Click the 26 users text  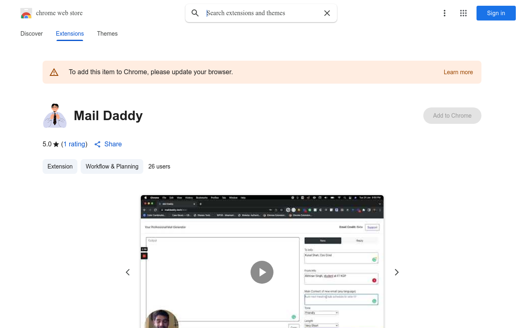(x=159, y=166)
